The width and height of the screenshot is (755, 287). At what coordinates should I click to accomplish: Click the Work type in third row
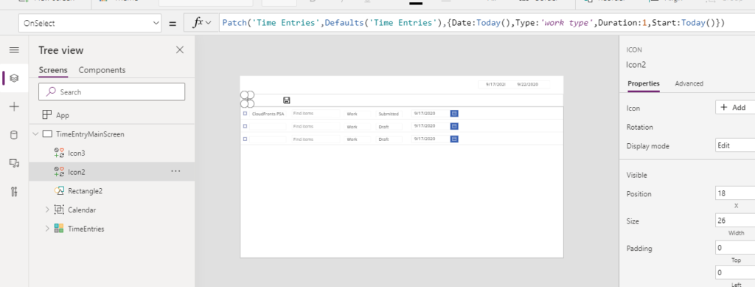coord(357,139)
